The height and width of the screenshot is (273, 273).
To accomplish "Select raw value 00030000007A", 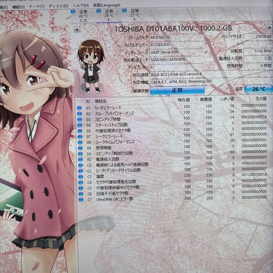I will [x=254, y=117].
